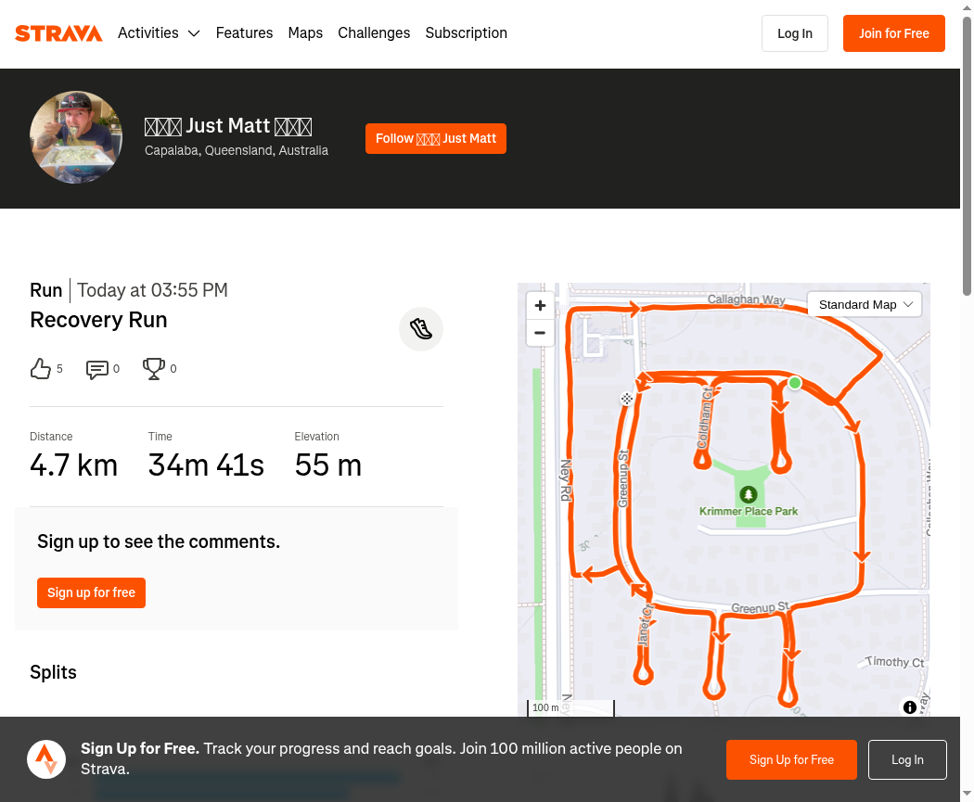Click the Strava logo
The image size is (974, 802).
[x=58, y=33]
